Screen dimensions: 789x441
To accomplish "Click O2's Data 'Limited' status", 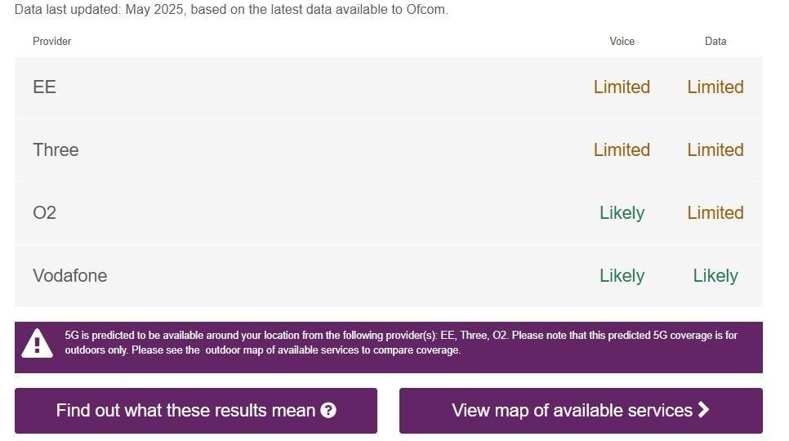I will point(715,213).
